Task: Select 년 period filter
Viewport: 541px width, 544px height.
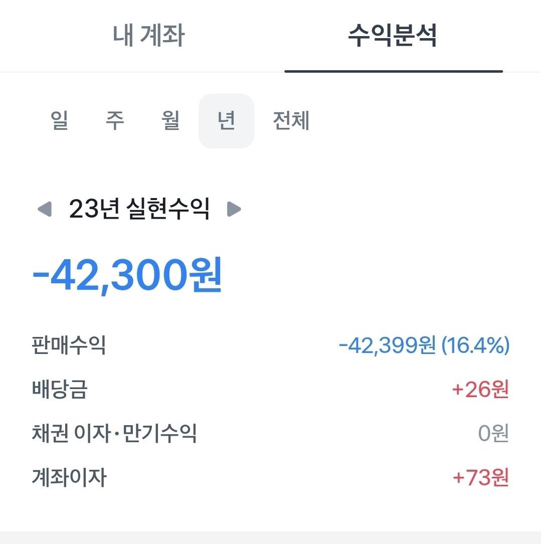Action: [x=226, y=121]
